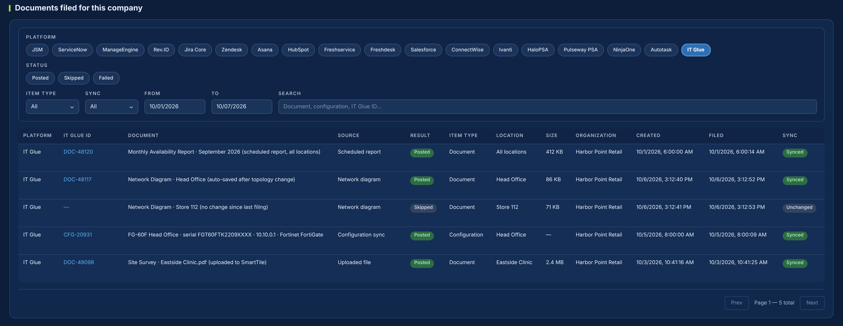Select Network Diagram Head Office document text
Image resolution: width=843 pixels, height=326 pixels.
(x=211, y=179)
